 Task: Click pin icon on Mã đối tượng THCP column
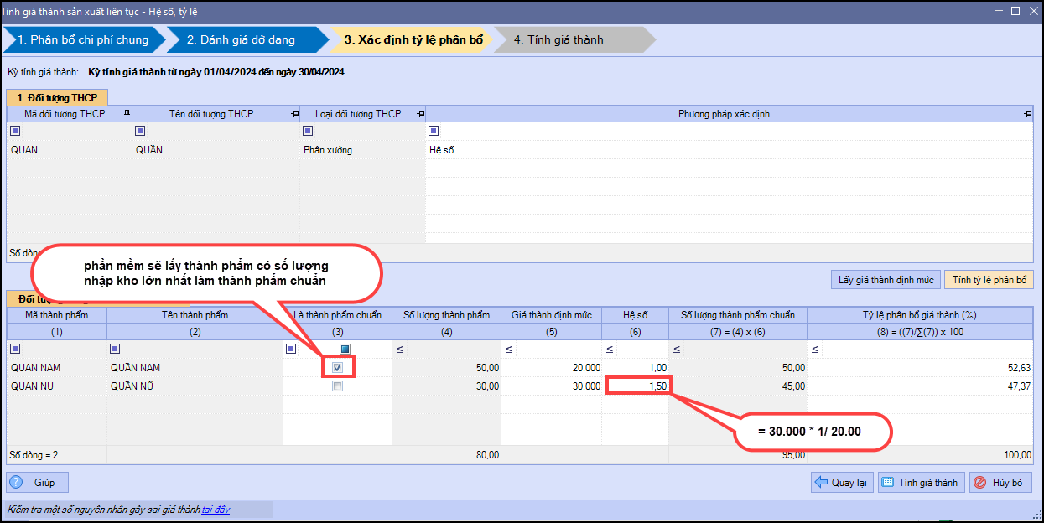[127, 114]
